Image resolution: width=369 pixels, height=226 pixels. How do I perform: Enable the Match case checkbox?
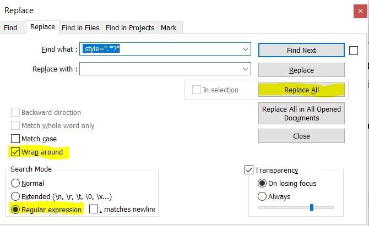(15, 139)
